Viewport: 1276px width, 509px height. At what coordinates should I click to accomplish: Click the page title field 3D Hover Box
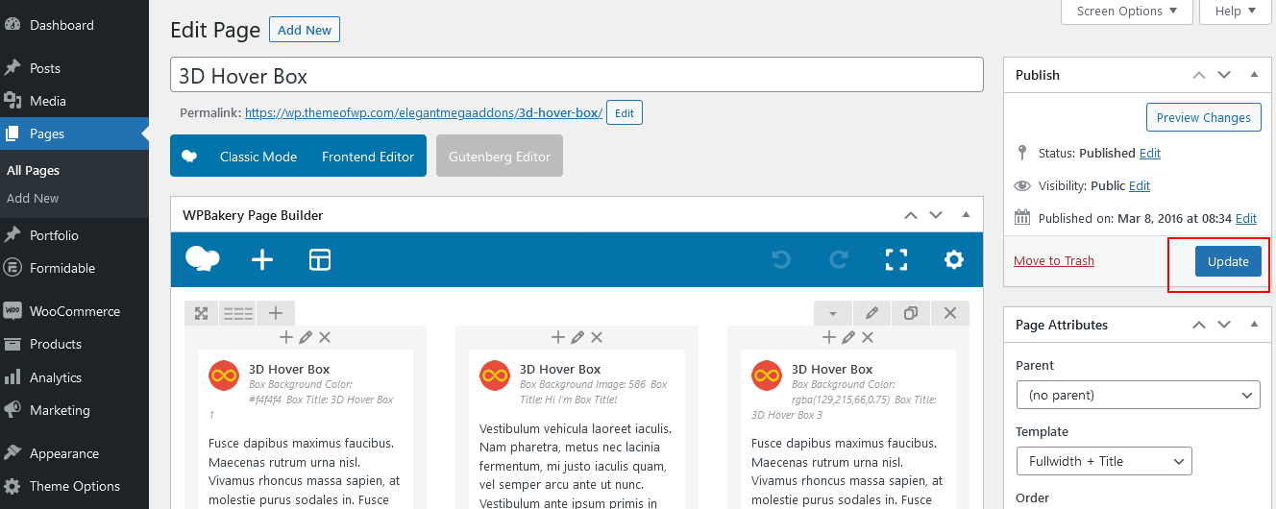point(577,75)
